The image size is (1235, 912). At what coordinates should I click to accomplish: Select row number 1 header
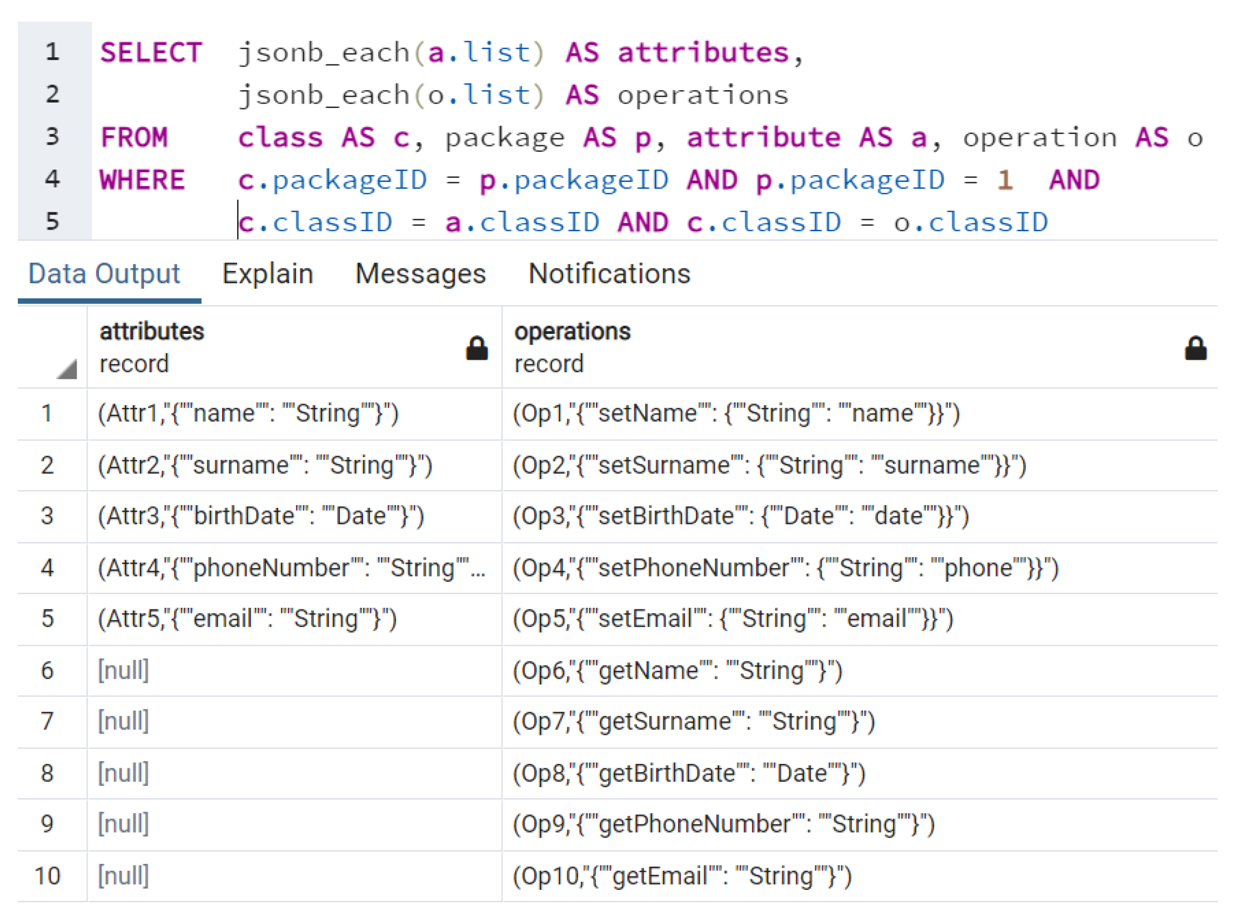coord(48,413)
